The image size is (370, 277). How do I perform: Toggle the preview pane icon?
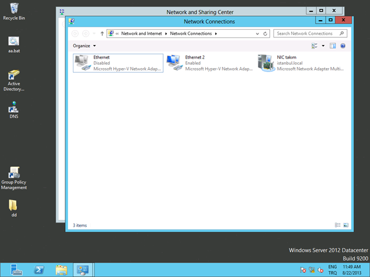tap(333, 46)
